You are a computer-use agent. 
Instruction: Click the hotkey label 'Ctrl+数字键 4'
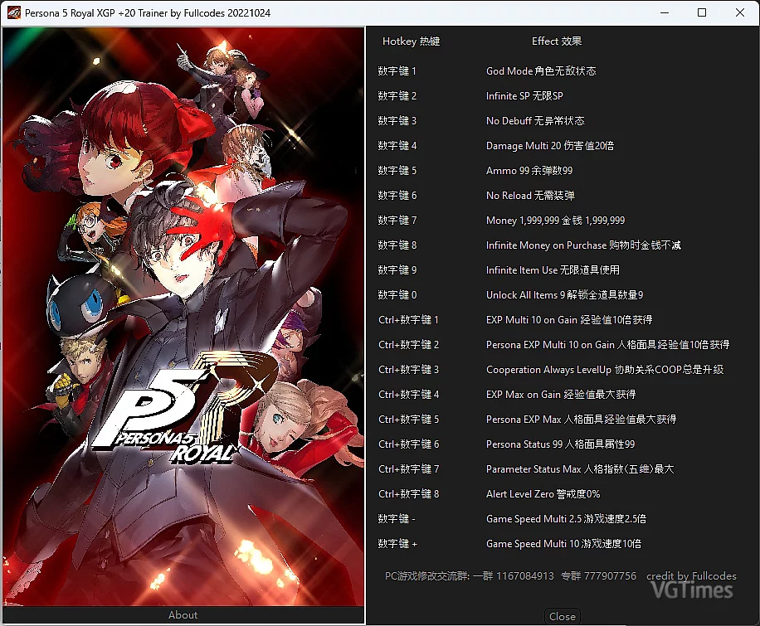[x=408, y=395]
